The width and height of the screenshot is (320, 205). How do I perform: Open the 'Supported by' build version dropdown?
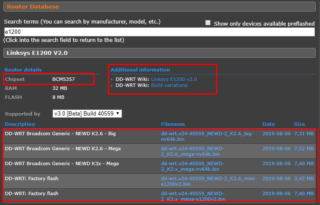coord(87,114)
